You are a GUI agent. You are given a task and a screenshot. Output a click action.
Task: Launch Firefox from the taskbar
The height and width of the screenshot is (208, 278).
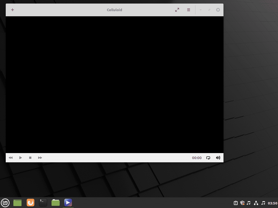30,203
